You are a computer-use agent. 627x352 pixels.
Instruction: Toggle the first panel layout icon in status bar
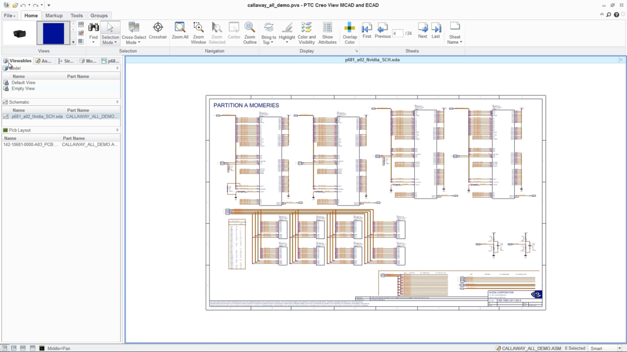[5, 348]
